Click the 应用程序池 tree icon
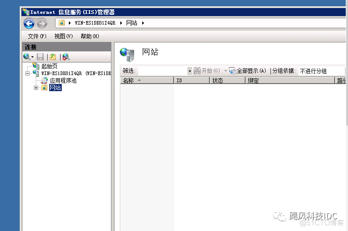This screenshot has height=231, width=348. click(x=44, y=80)
